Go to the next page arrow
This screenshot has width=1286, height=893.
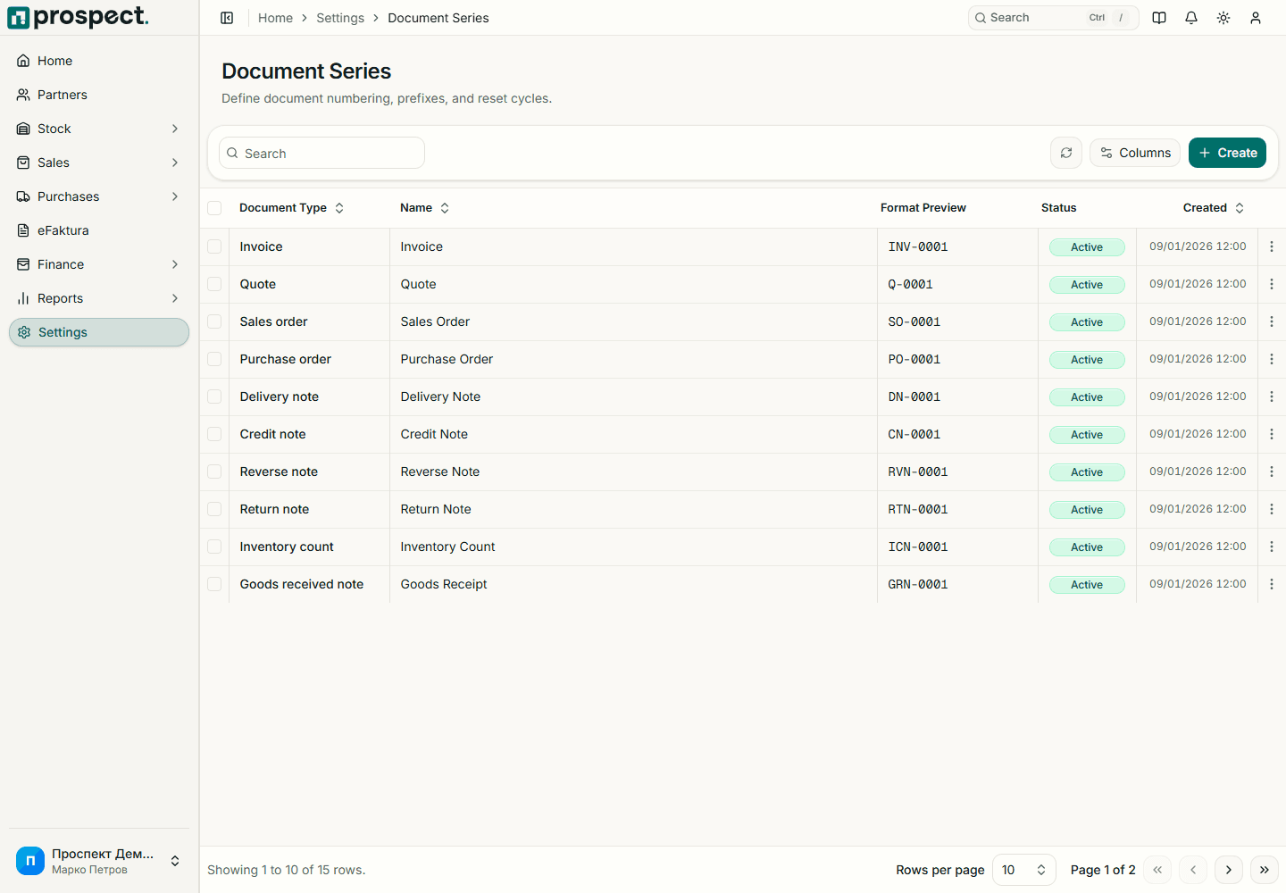tap(1229, 870)
